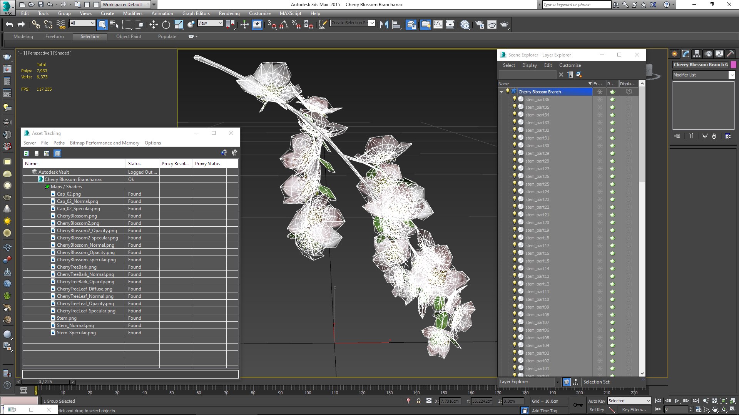Click the Shaded viewport label
Viewport: 739px width, 415px height.
pos(62,53)
